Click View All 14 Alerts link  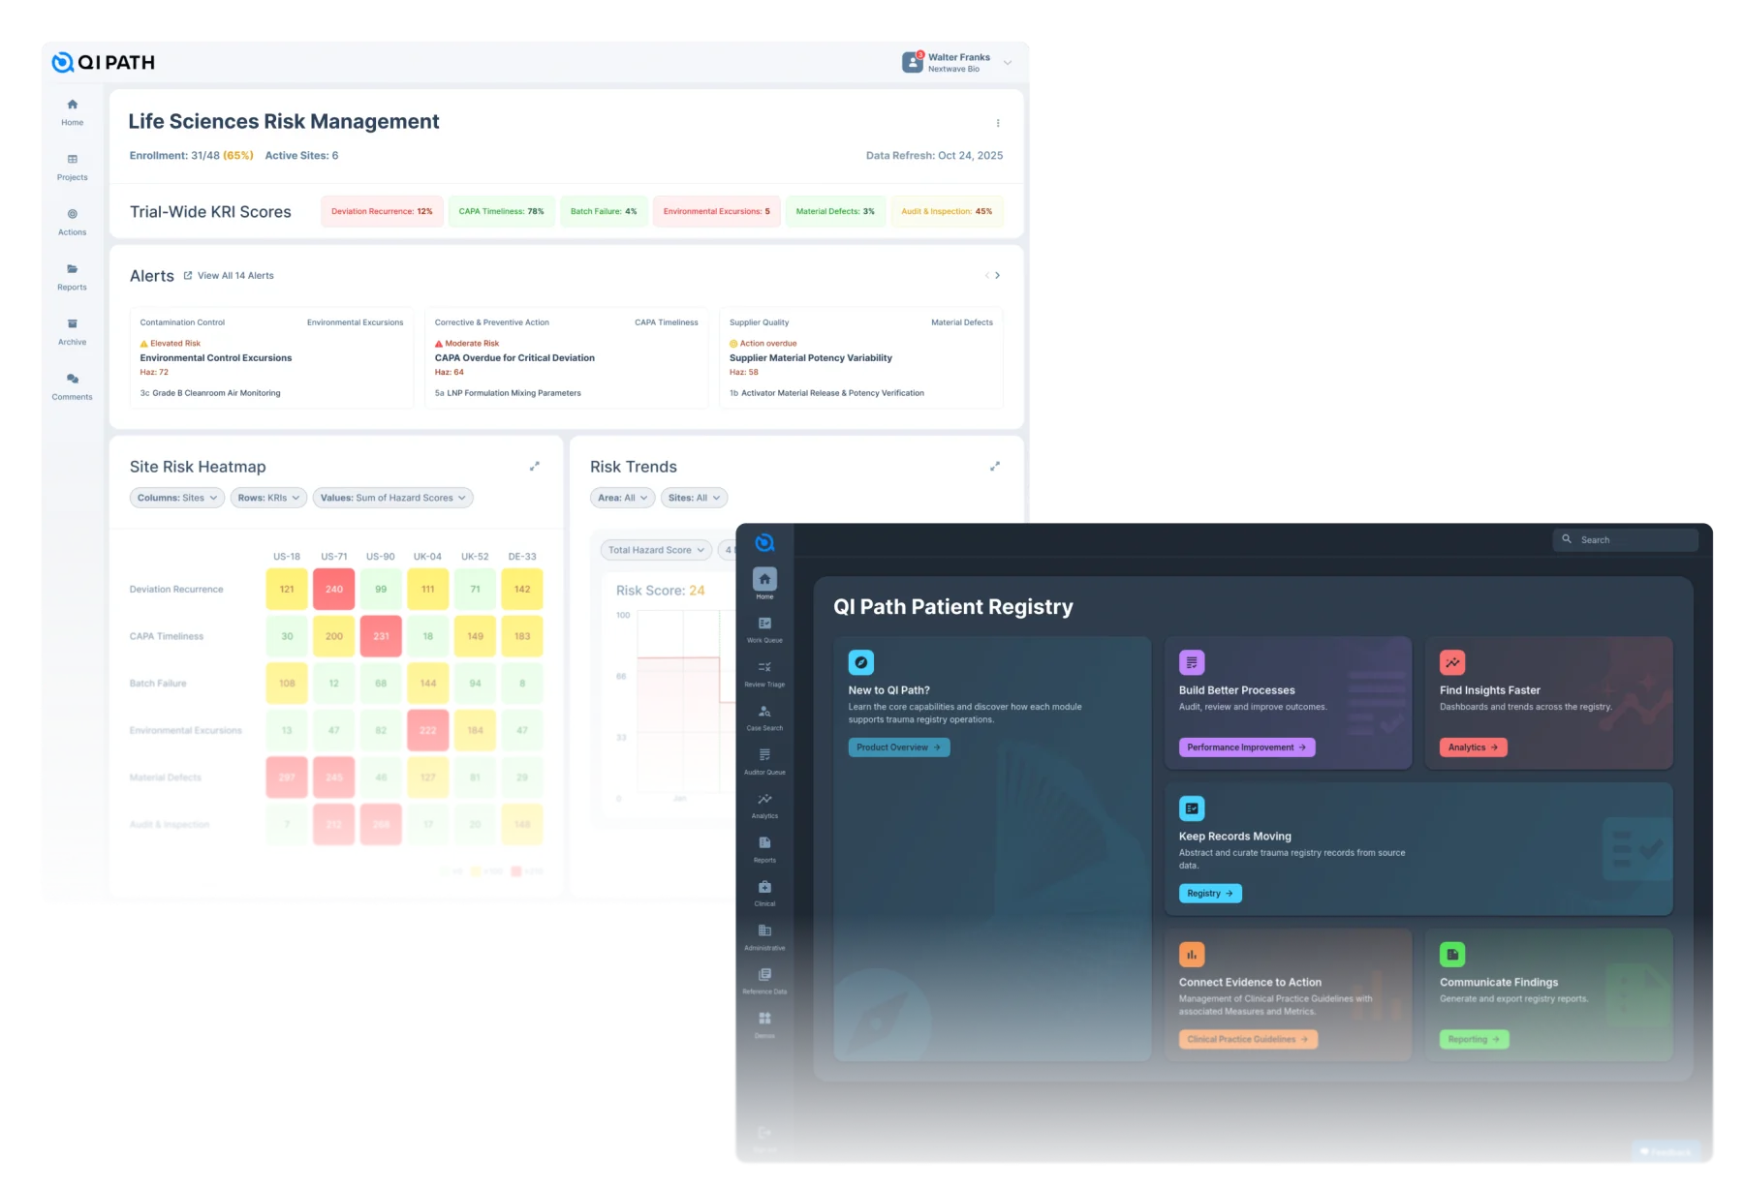229,276
